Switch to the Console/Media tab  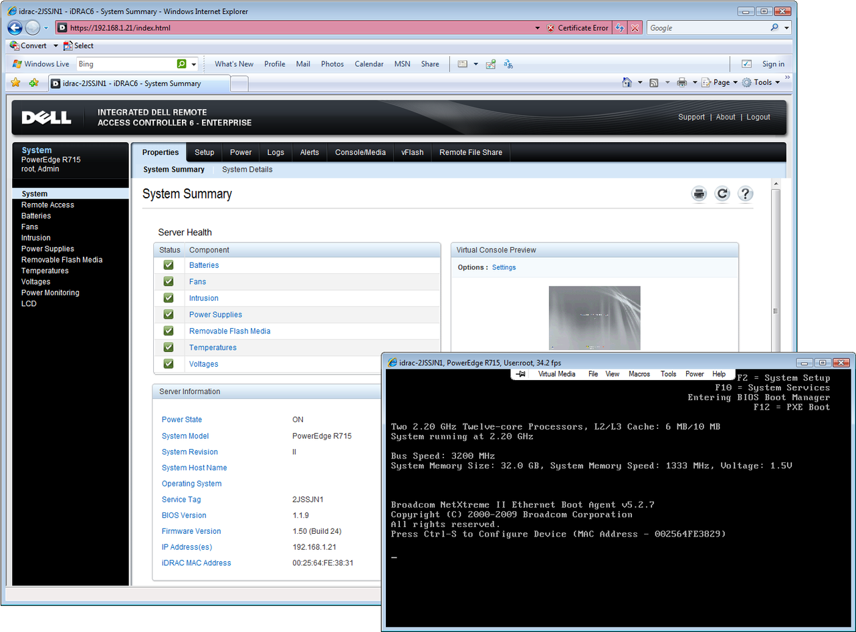360,152
